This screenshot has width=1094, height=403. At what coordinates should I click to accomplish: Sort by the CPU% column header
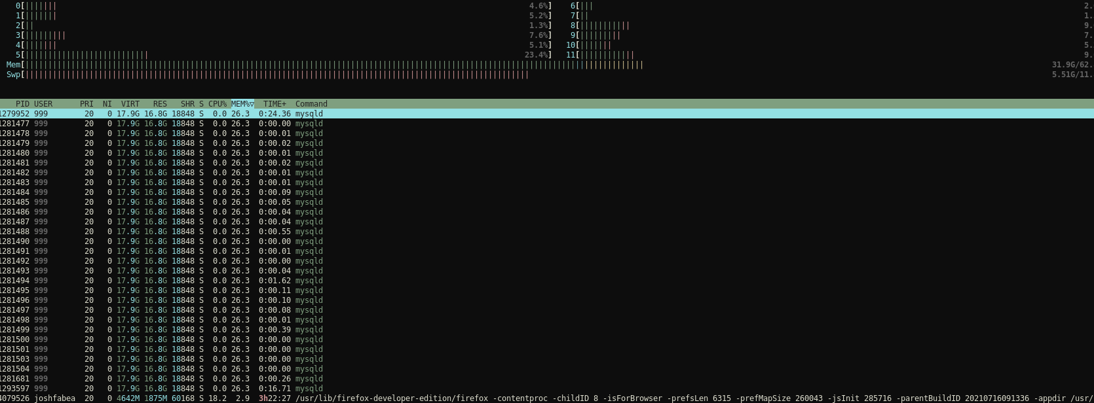pyautogui.click(x=217, y=104)
